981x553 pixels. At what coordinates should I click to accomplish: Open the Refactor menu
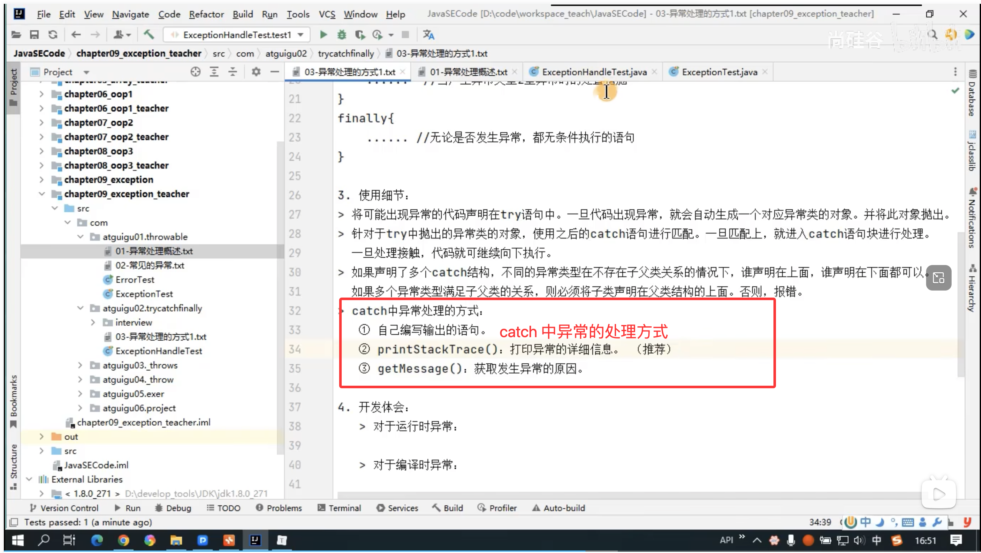pyautogui.click(x=206, y=14)
